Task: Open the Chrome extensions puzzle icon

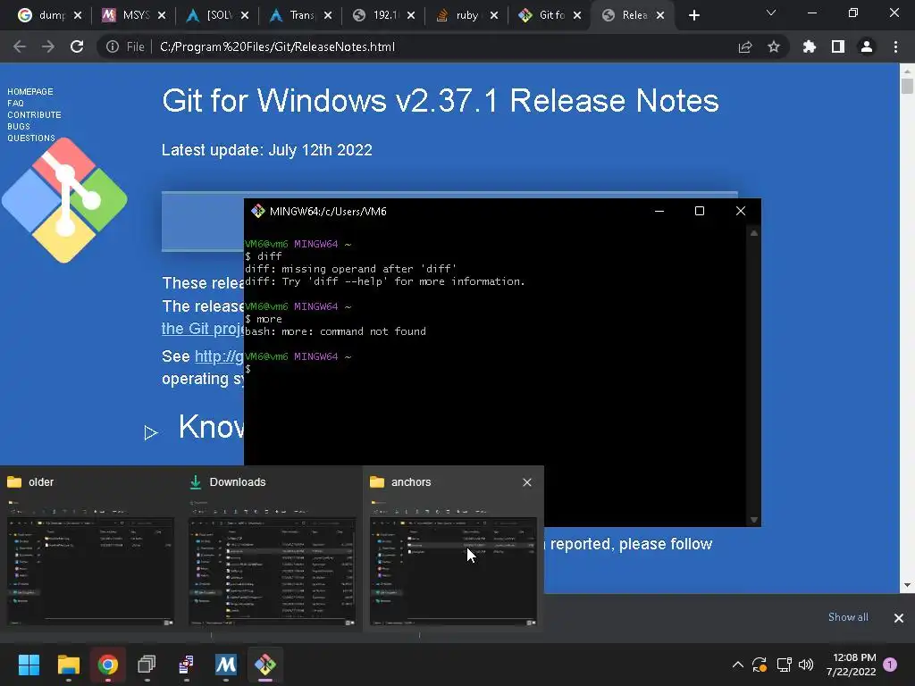Action: (x=810, y=46)
